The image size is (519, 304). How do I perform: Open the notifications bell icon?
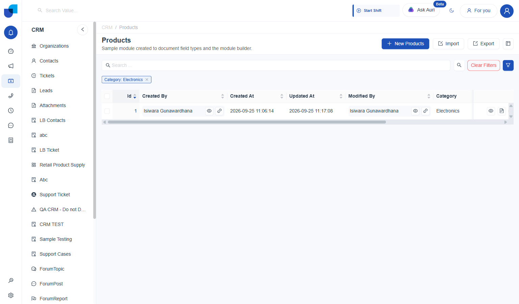[x=11, y=32]
